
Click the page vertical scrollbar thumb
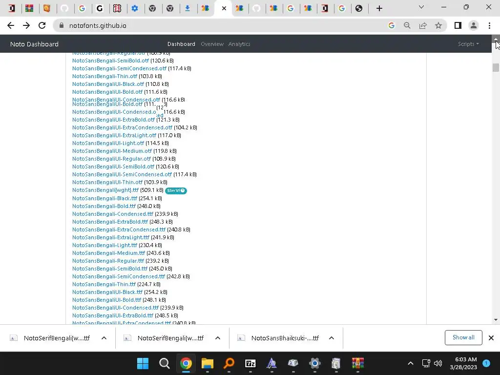pos(496,67)
